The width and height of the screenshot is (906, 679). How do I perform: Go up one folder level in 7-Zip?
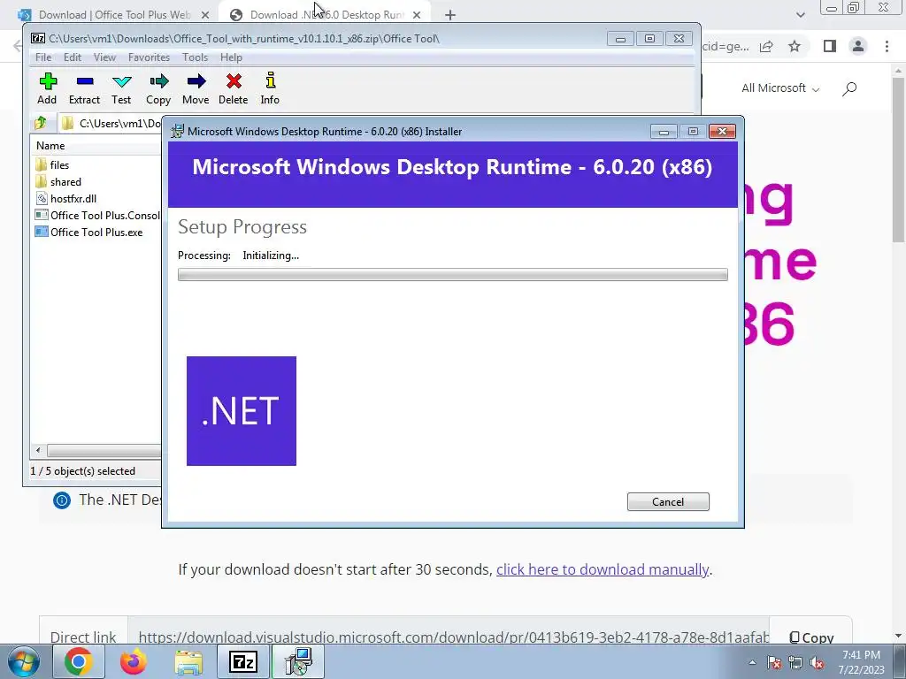coord(41,123)
